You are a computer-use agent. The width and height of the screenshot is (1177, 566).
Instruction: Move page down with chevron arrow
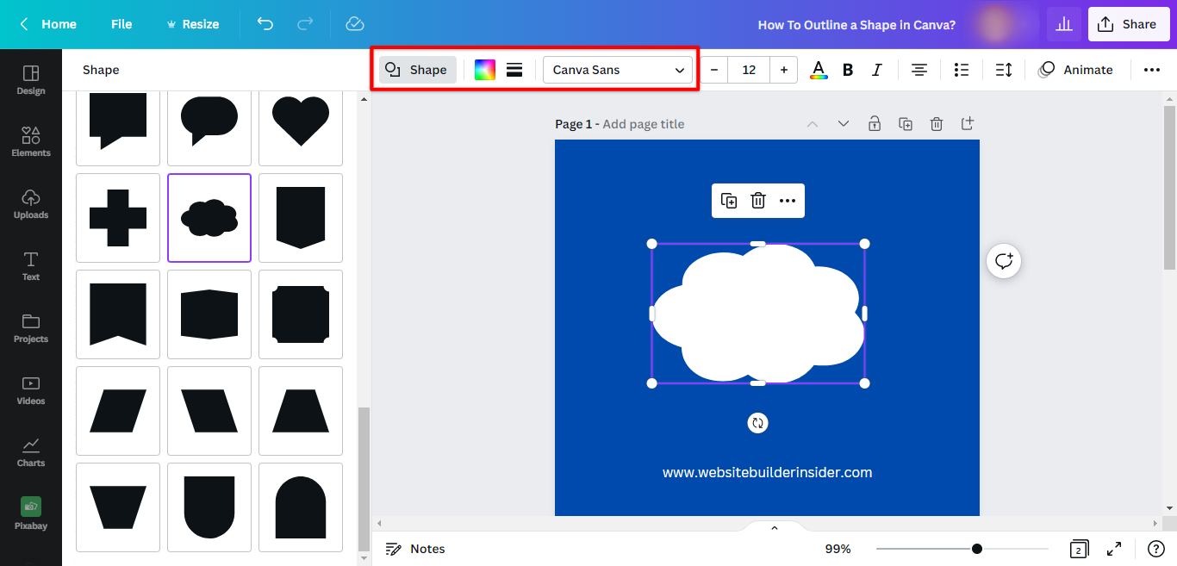point(844,124)
